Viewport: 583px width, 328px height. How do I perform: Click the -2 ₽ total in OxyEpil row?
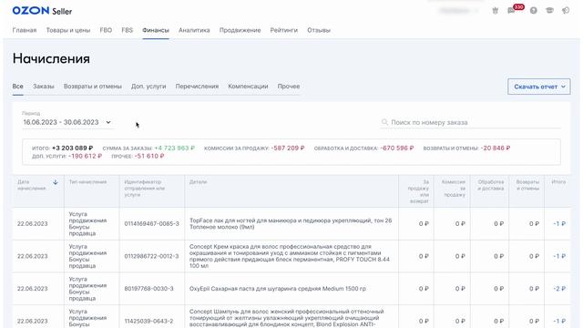click(x=559, y=289)
